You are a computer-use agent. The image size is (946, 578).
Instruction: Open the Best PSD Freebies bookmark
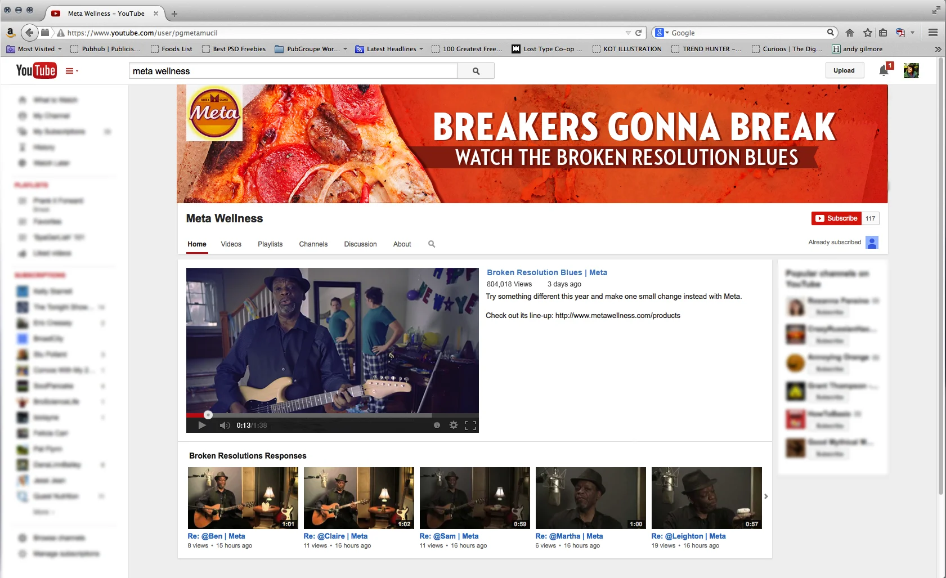234,49
